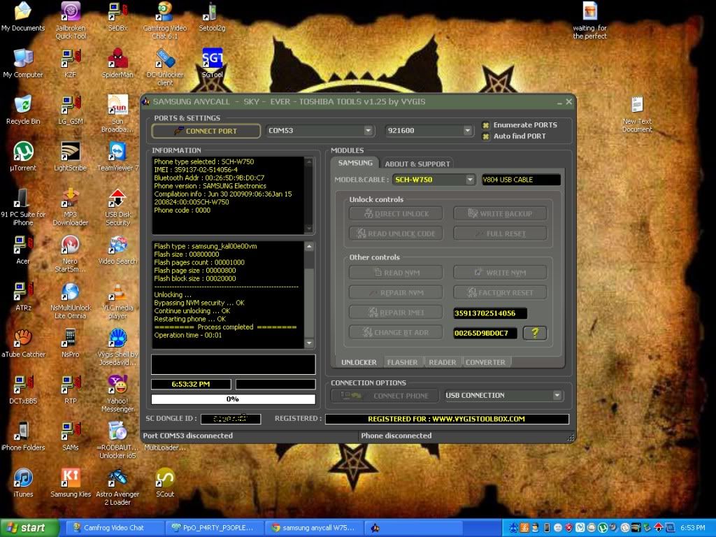The width and height of the screenshot is (716, 537).
Task: Open the aTube Catcher desktop icon
Action: 23,343
